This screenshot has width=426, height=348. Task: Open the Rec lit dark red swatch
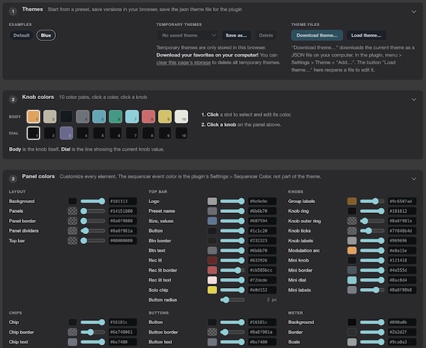coord(212,260)
